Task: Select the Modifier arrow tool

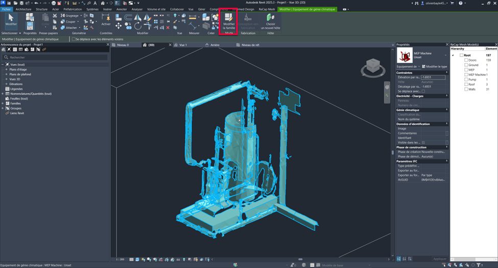Action: tap(10, 19)
